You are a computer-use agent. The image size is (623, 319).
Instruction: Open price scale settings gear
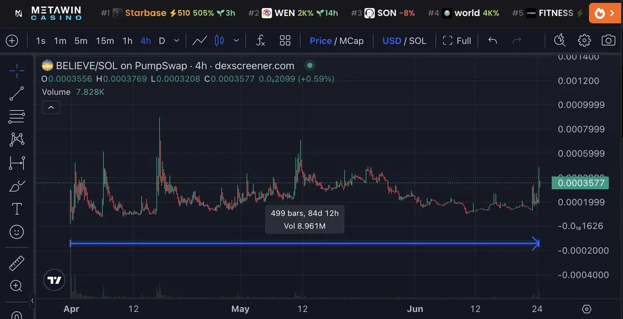pos(587,309)
